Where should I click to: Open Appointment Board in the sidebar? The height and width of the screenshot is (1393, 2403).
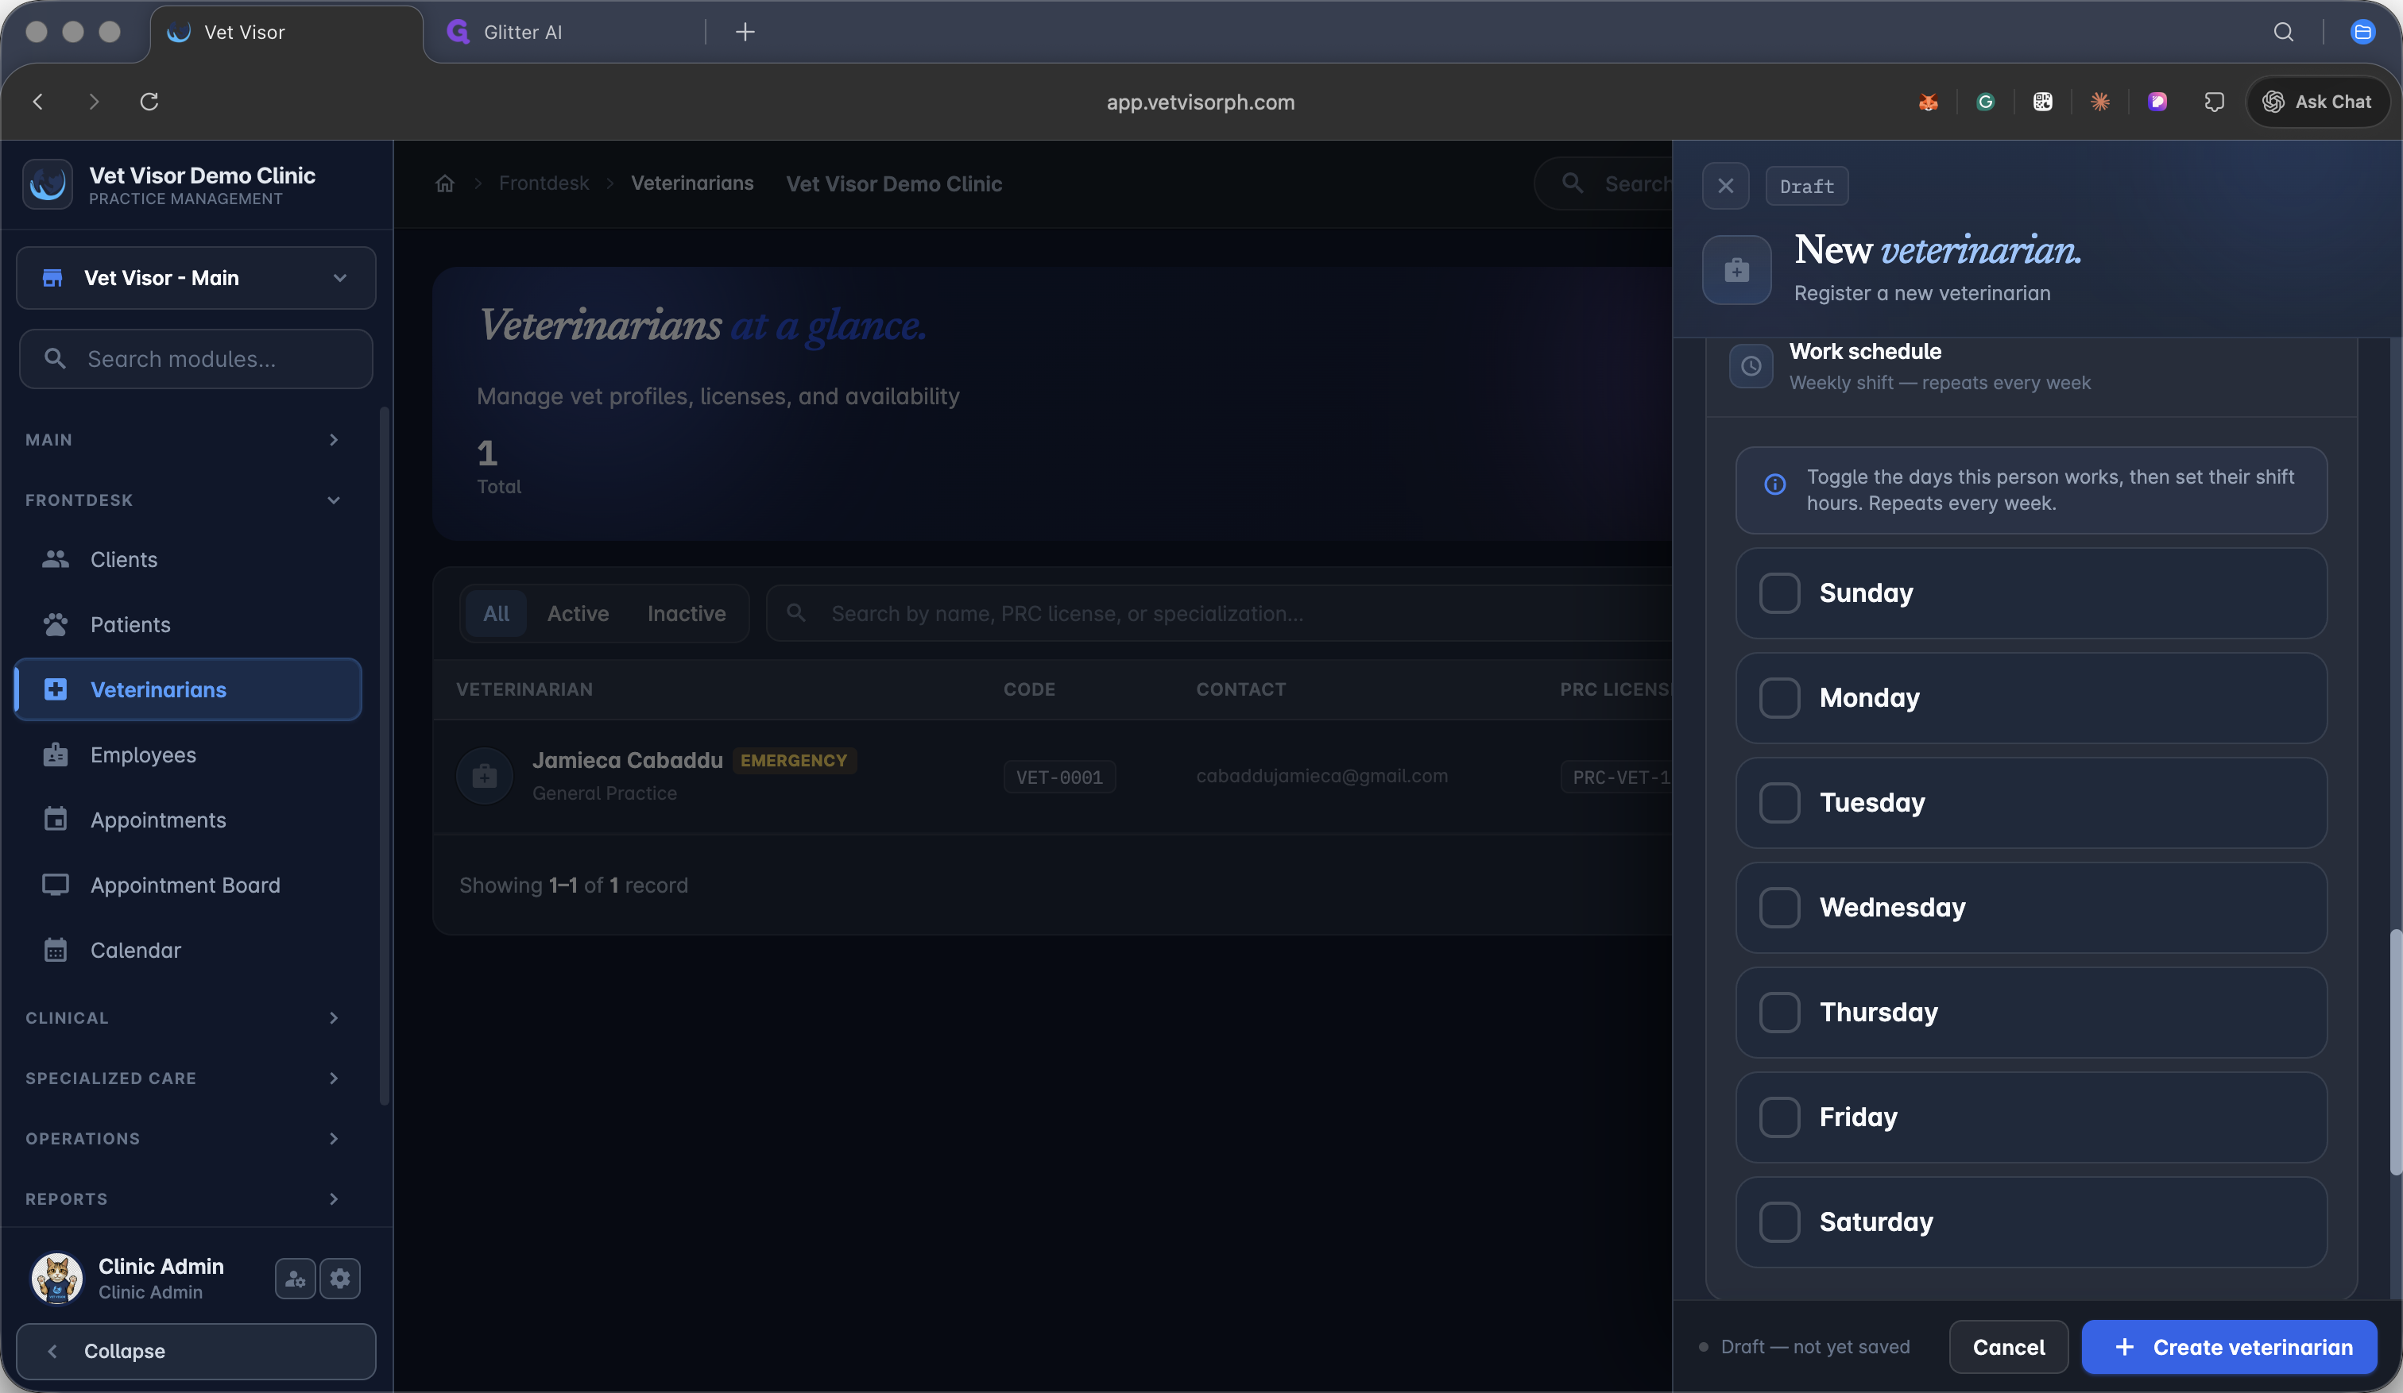[x=189, y=886]
